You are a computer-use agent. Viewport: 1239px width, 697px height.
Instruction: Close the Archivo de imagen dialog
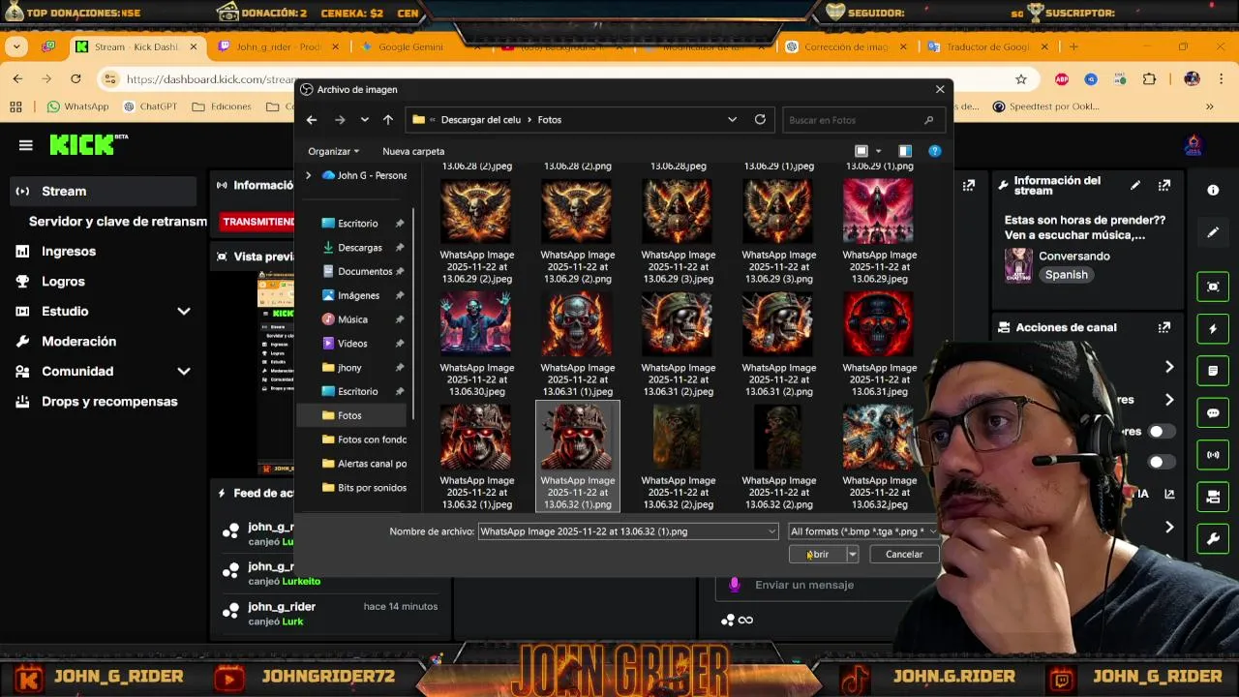(939, 89)
